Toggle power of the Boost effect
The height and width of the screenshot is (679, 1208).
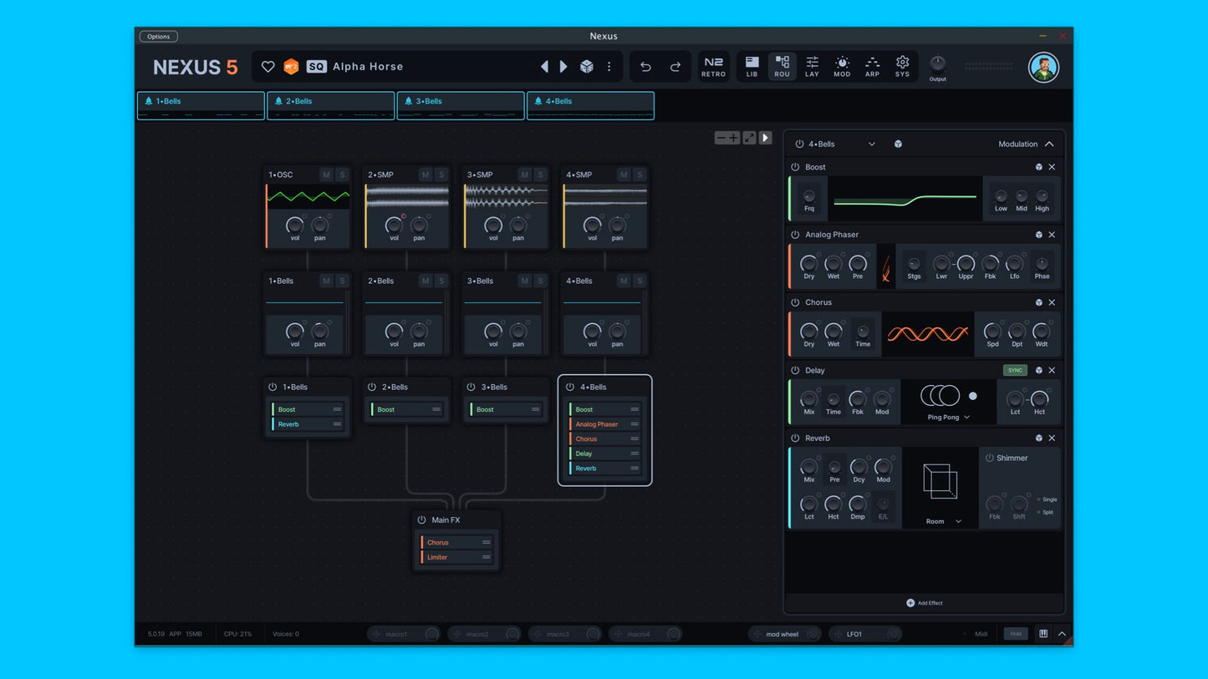795,167
